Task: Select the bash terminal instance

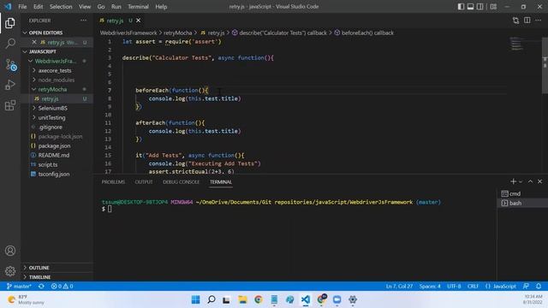Action: point(522,203)
